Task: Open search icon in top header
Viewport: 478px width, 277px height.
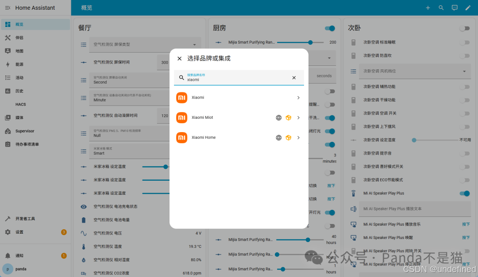Action: tap(441, 8)
